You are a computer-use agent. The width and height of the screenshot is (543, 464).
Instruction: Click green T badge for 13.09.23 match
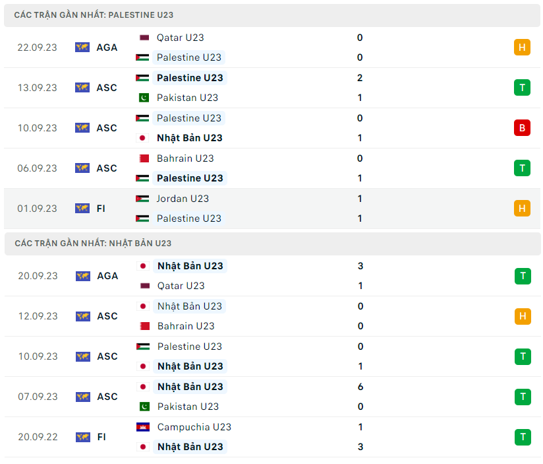pos(522,88)
